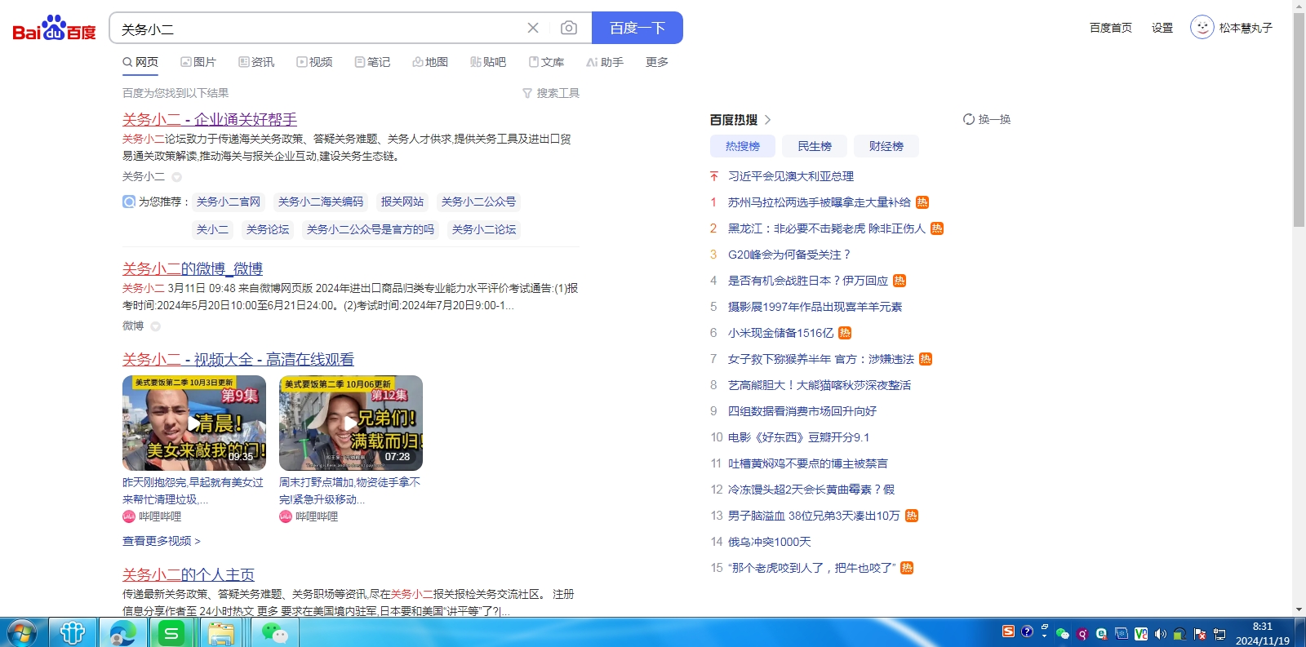This screenshot has width=1306, height=647.
Task: Open hot item 电影《好东西》豆瓣开分9.1
Action: click(x=799, y=437)
